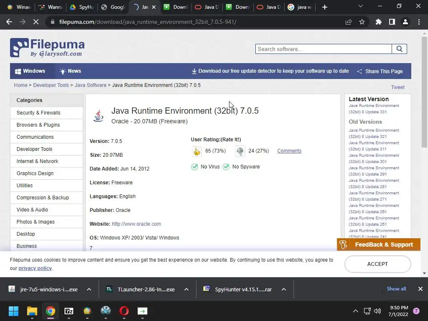Open 7-Zip from the taskbar

(x=69, y=311)
